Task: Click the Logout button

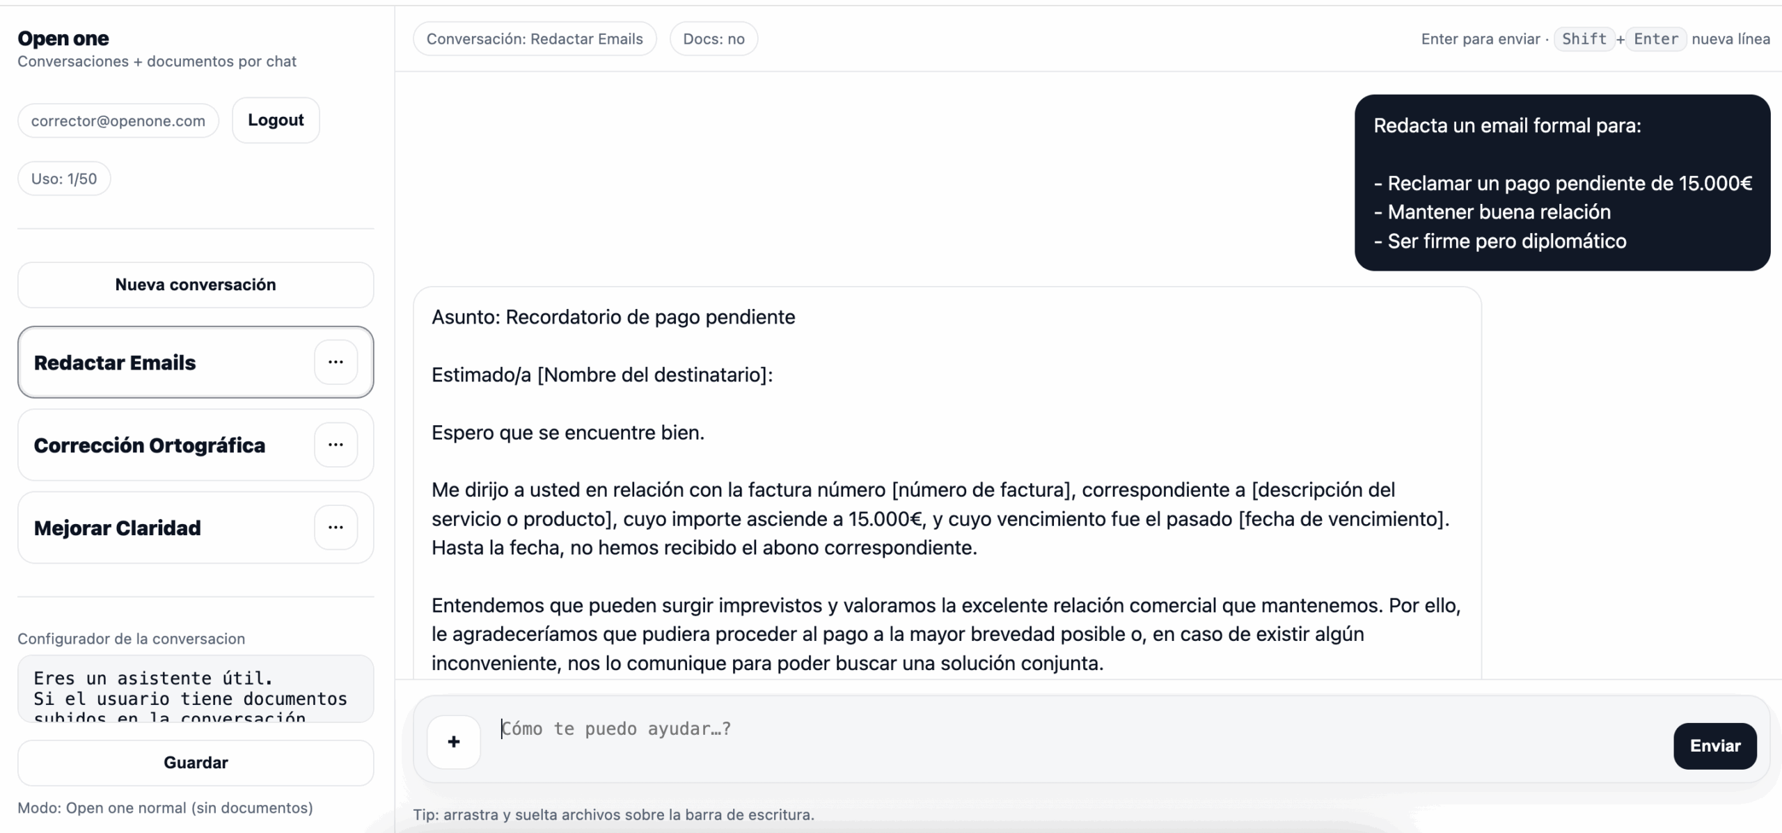Action: click(276, 120)
